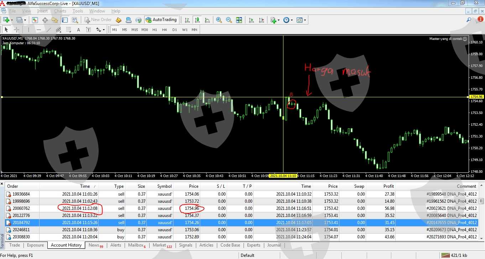Expand the Templates dropdown arrow

[x=305, y=20]
